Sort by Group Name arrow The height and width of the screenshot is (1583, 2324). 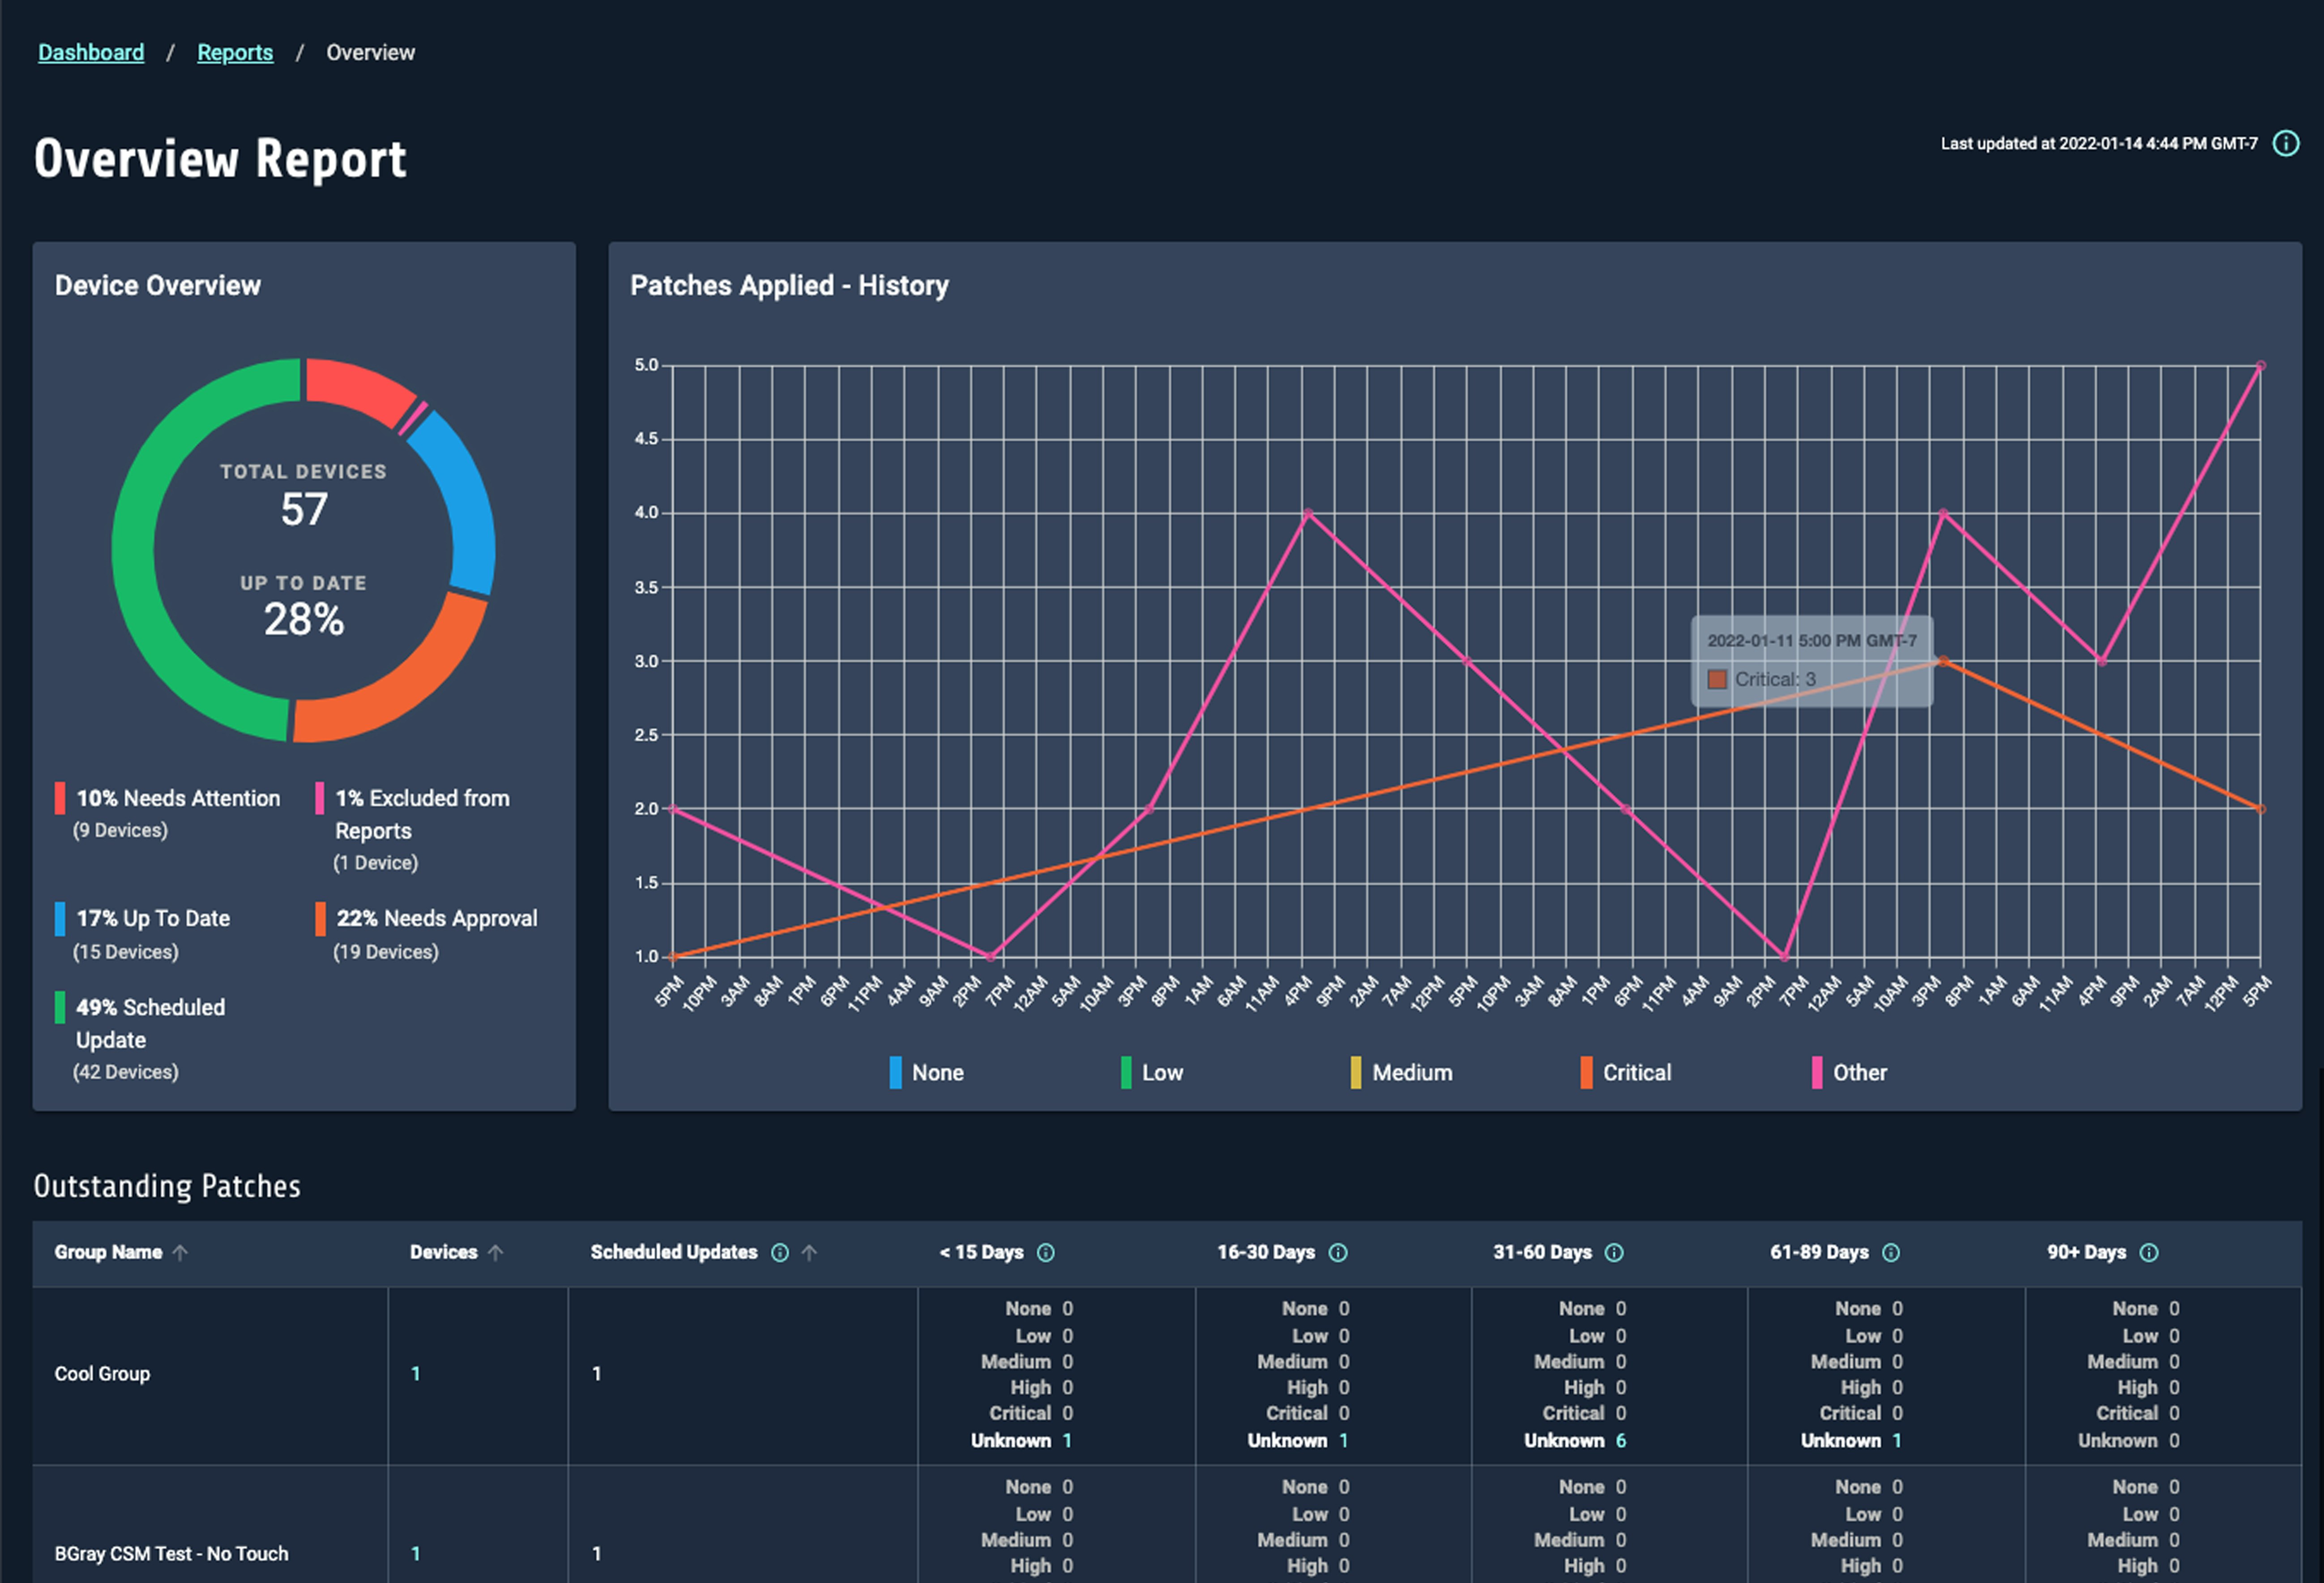pyautogui.click(x=180, y=1253)
